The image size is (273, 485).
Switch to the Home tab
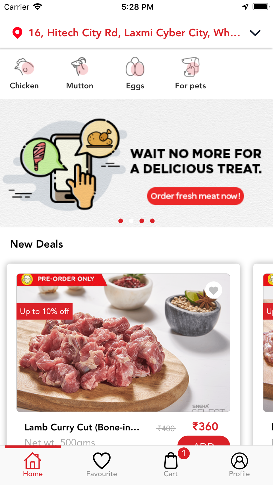pos(33,464)
